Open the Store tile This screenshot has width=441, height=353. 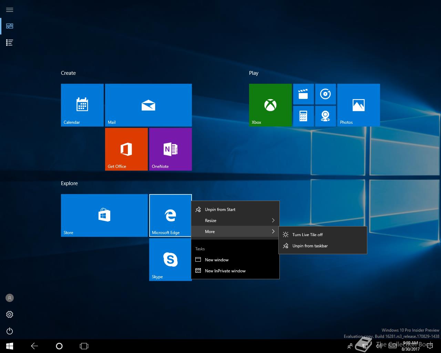104,215
